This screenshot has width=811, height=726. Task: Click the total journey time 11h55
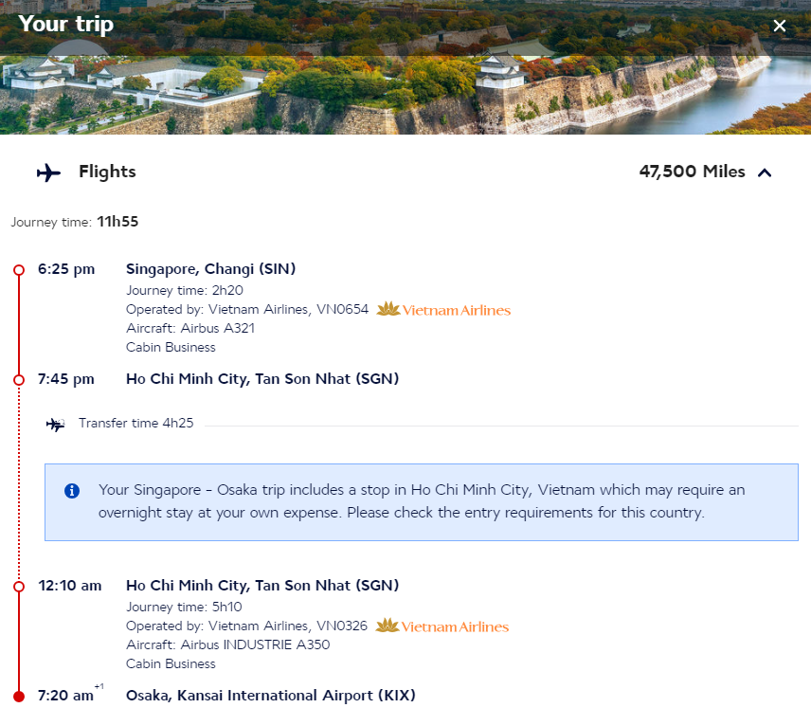117,222
